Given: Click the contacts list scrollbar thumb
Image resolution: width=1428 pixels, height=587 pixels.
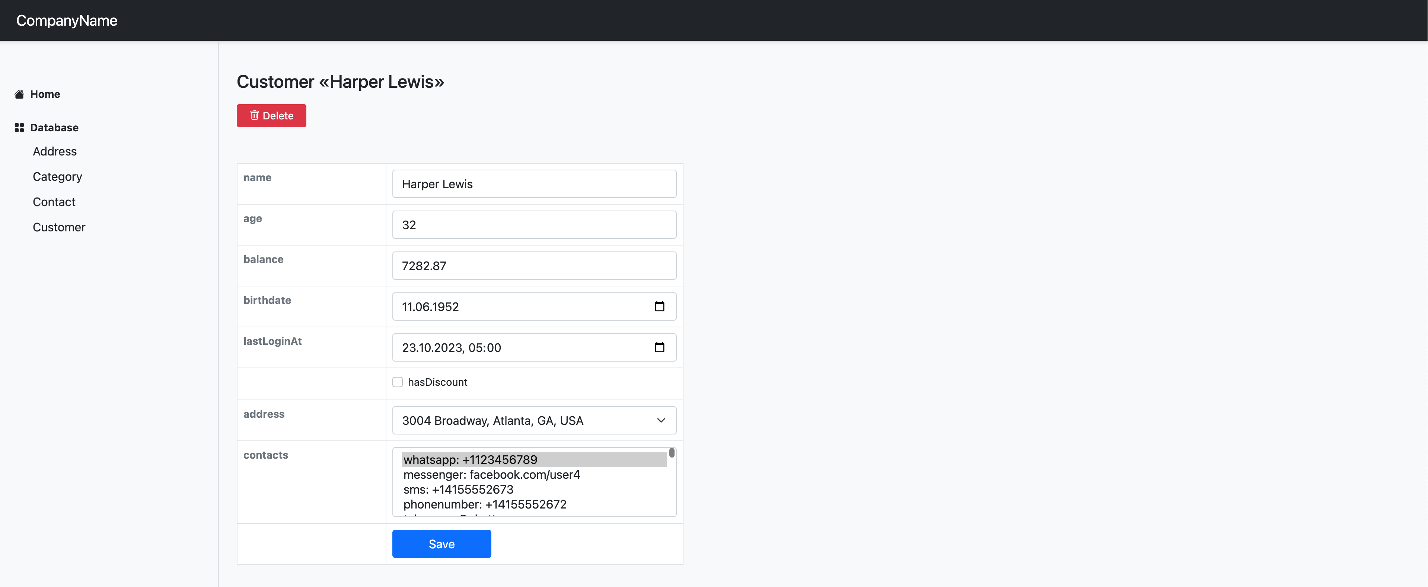Looking at the screenshot, I should [x=672, y=453].
